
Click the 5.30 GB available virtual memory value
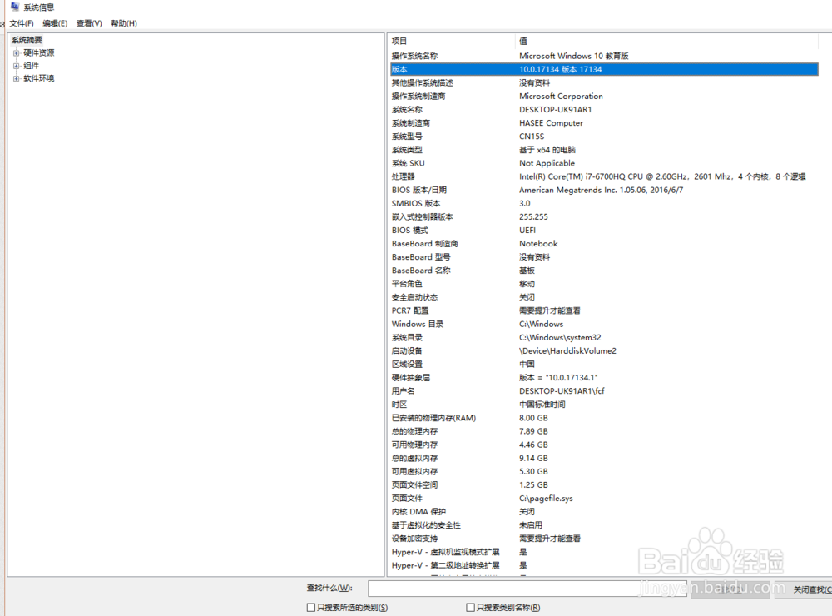533,471
